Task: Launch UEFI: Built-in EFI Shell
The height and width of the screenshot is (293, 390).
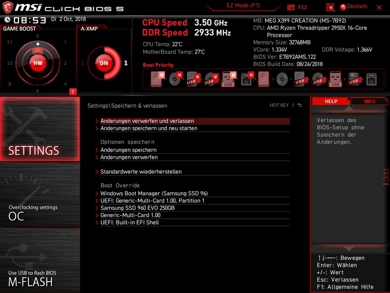Action: 195,222
